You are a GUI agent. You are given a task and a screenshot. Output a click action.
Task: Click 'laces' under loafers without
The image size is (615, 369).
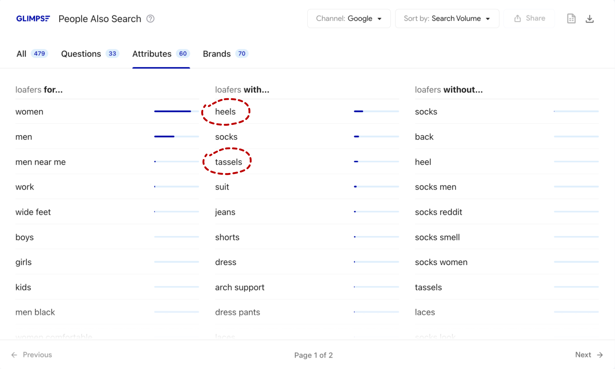point(425,312)
